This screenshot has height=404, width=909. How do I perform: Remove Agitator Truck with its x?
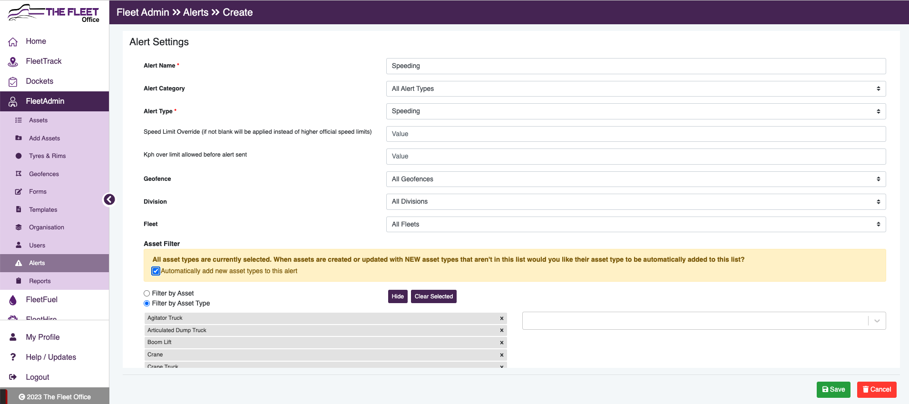[x=501, y=318]
